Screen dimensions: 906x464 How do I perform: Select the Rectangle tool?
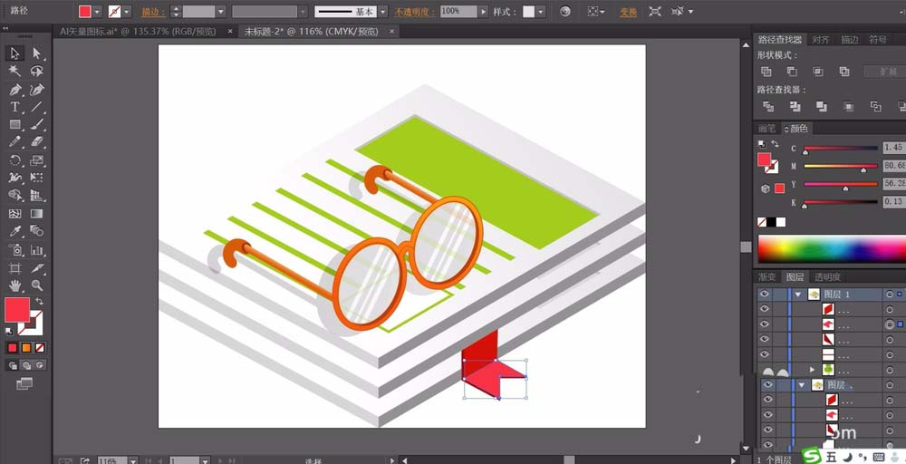[15, 124]
